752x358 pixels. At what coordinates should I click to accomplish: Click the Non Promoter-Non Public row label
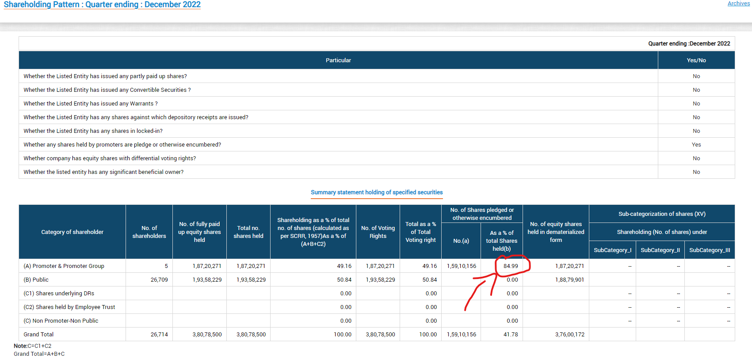point(61,321)
